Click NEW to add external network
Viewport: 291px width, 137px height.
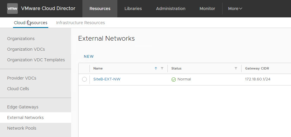pos(89,57)
